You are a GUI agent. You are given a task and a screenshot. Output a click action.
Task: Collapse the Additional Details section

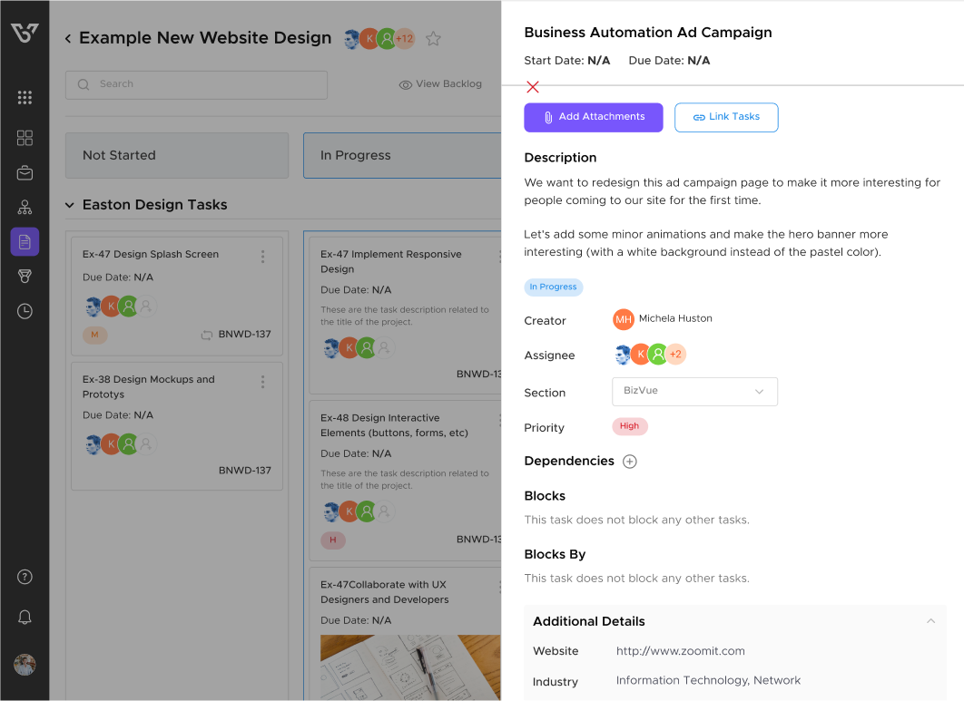click(930, 621)
